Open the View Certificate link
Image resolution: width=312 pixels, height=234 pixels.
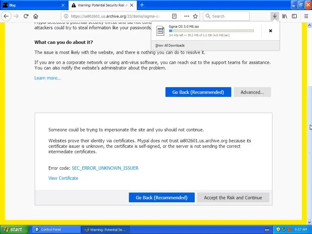click(x=63, y=178)
